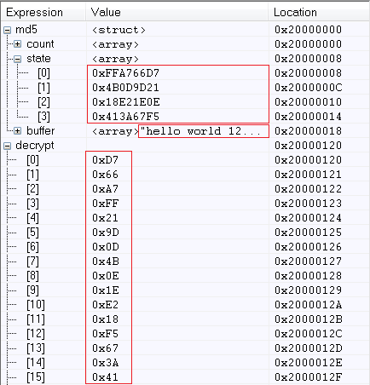Click location 0x20000128
Screen dimensions: 370x385
(x=308, y=276)
